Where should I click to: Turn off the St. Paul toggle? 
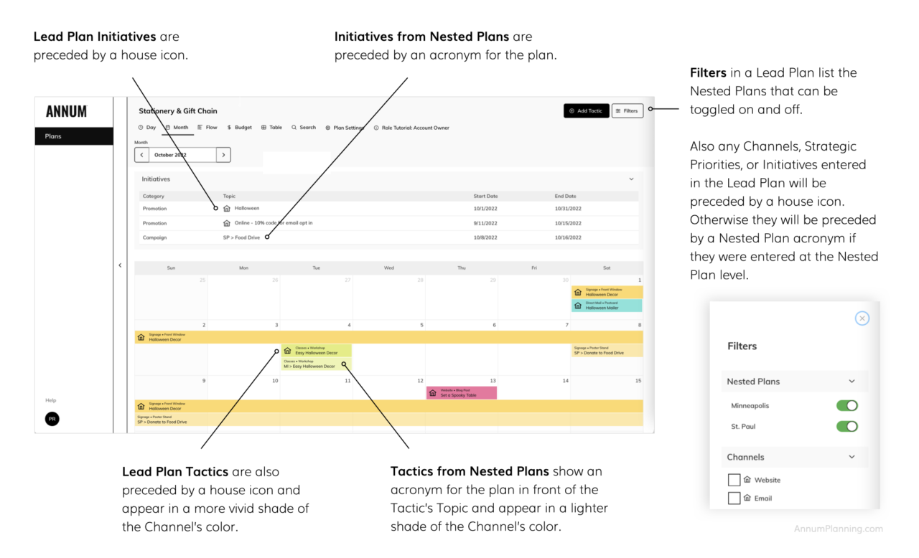coord(846,426)
